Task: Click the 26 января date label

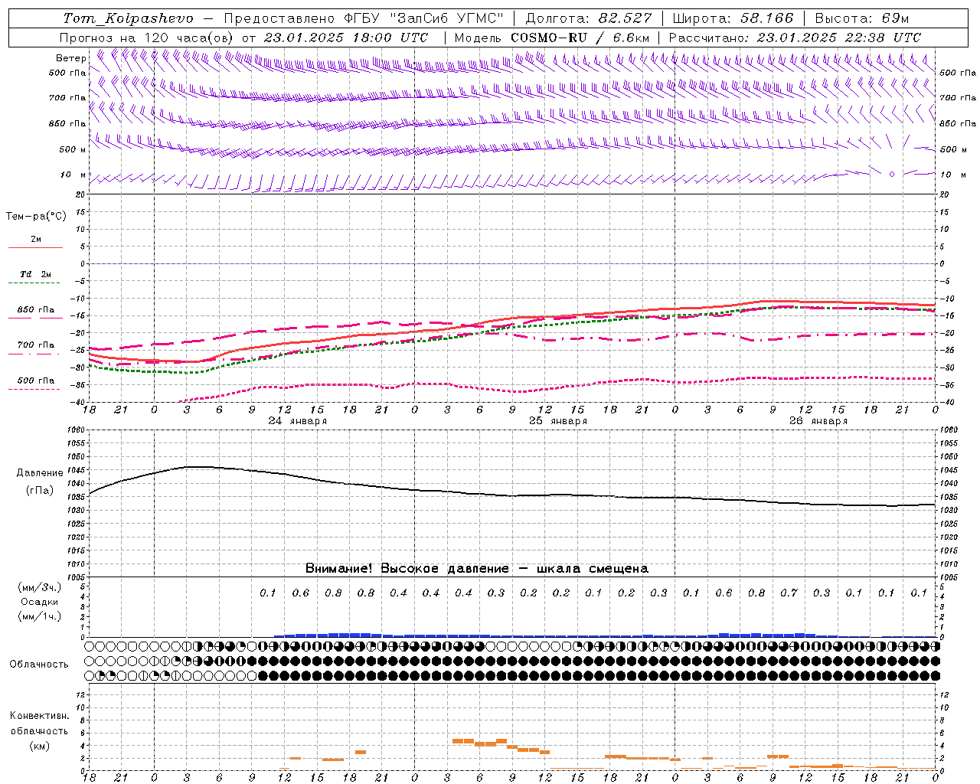Action: 818,421
